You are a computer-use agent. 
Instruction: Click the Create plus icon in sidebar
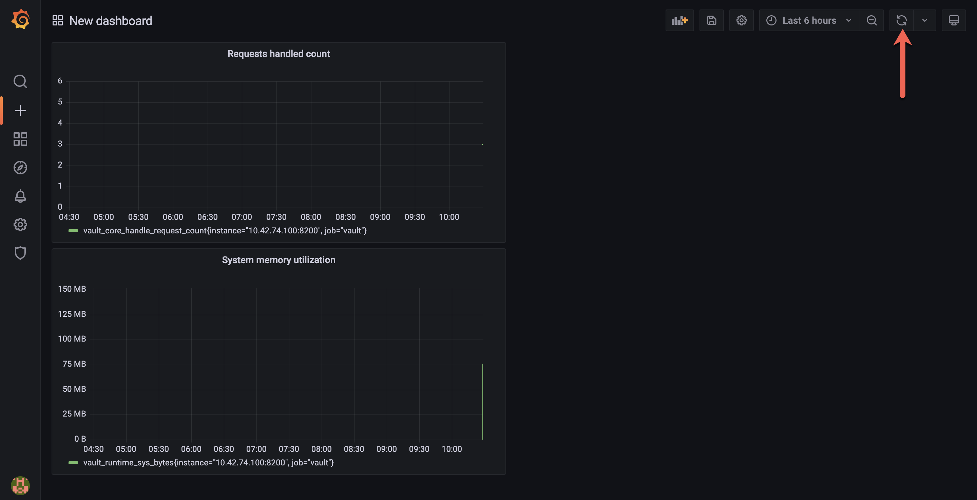pyautogui.click(x=20, y=110)
